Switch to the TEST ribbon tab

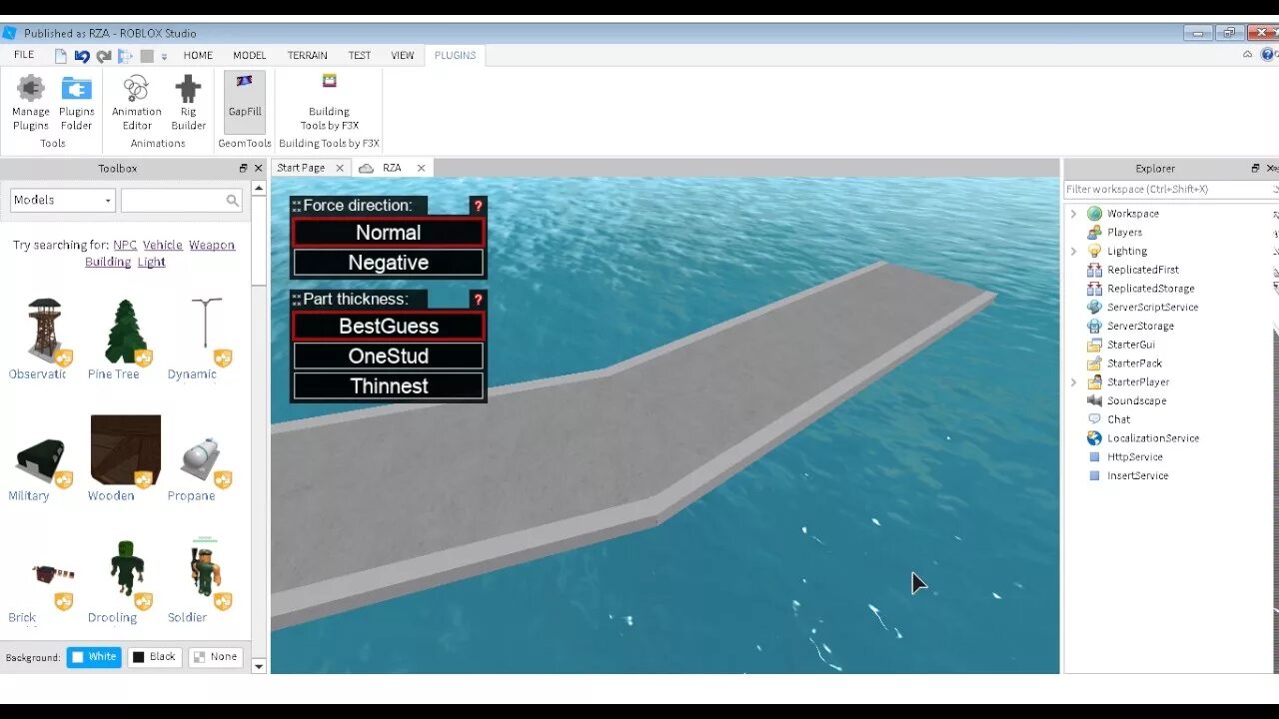coord(360,56)
